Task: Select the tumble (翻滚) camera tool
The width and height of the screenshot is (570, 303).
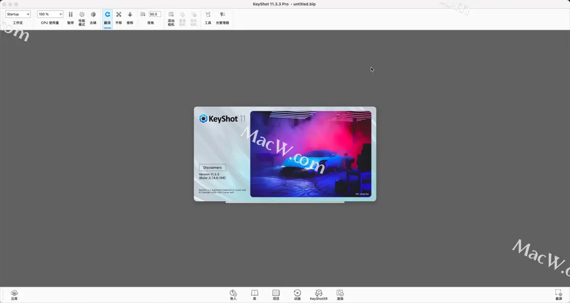Action: [107, 18]
